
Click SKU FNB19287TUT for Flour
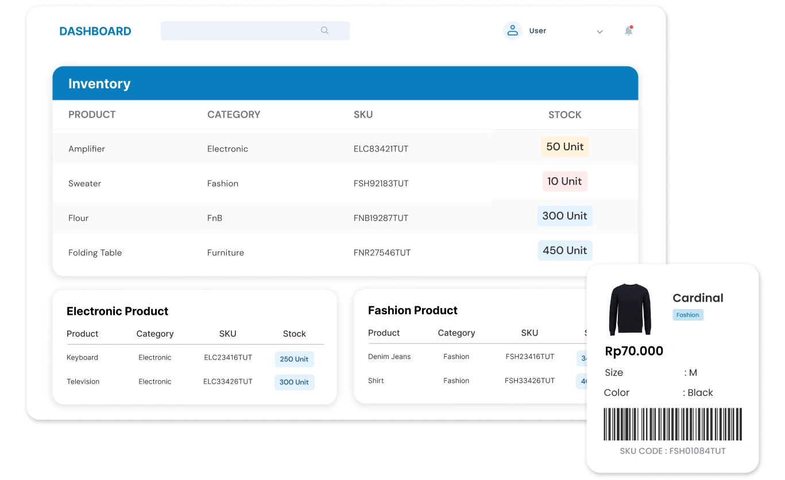point(381,218)
